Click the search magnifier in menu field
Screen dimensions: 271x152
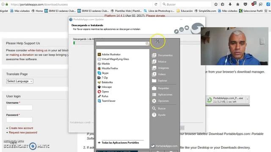pyautogui.click(x=147, y=43)
